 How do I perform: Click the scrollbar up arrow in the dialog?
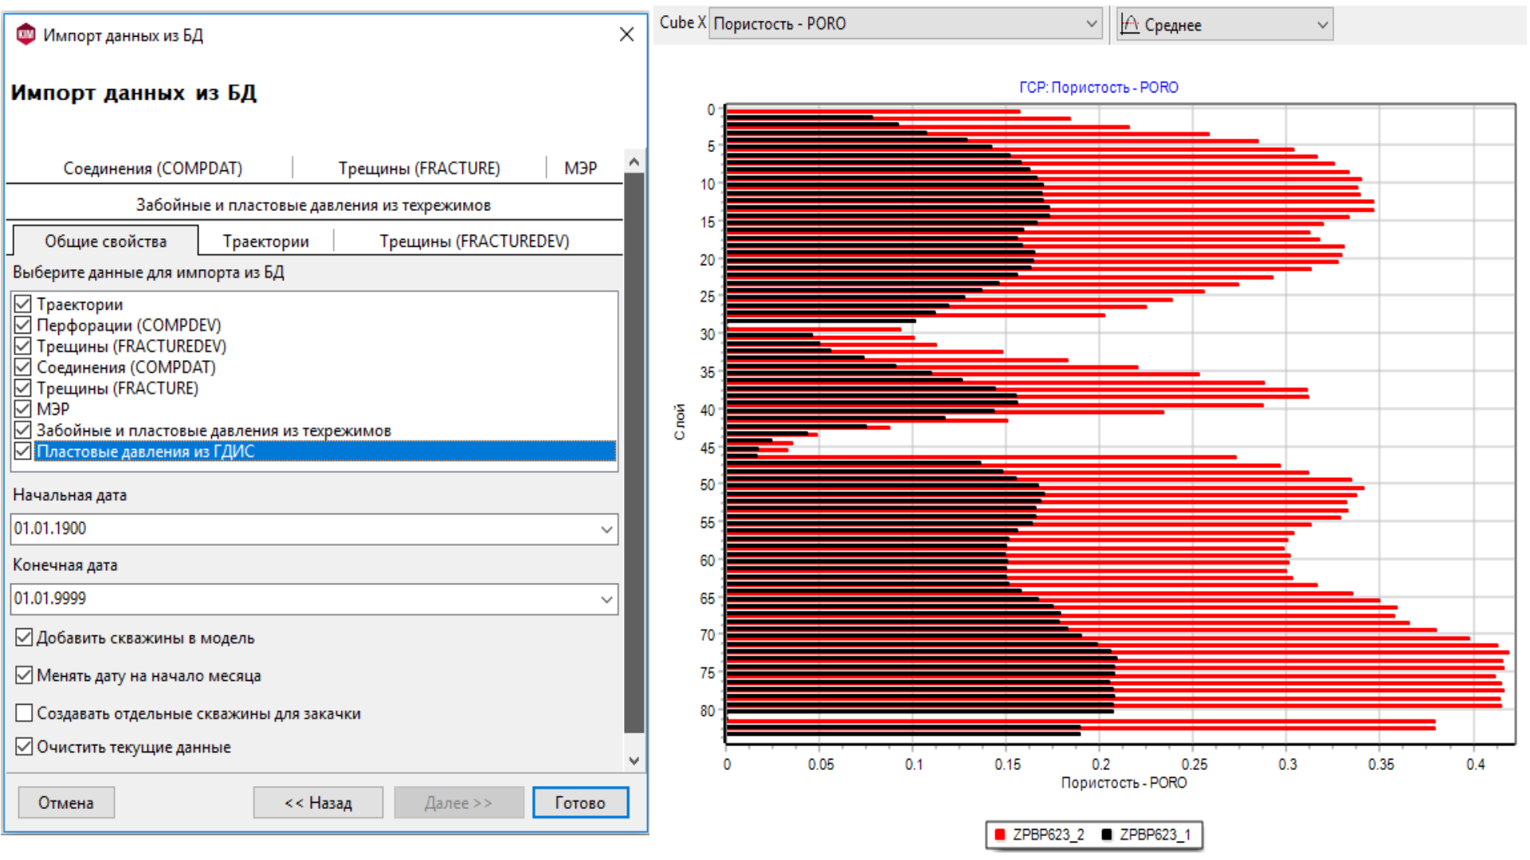[634, 162]
